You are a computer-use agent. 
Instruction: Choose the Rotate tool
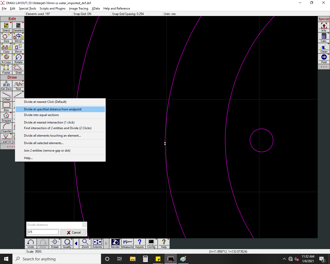(x=18, y=59)
